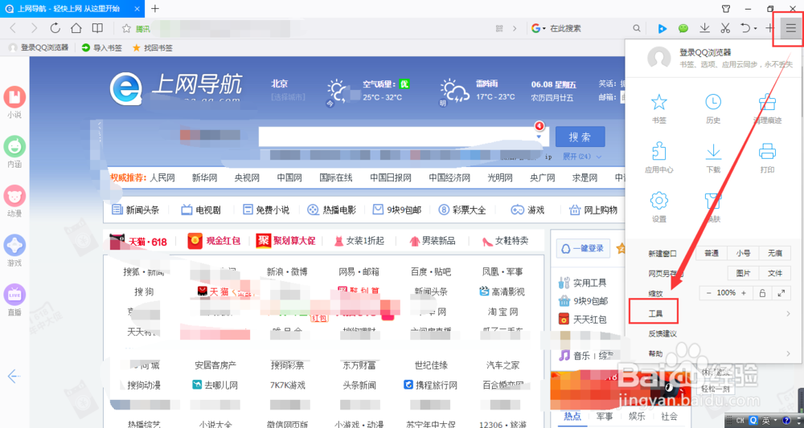Choose 选择城市 under 北京
This screenshot has width=804, height=428.
point(288,96)
